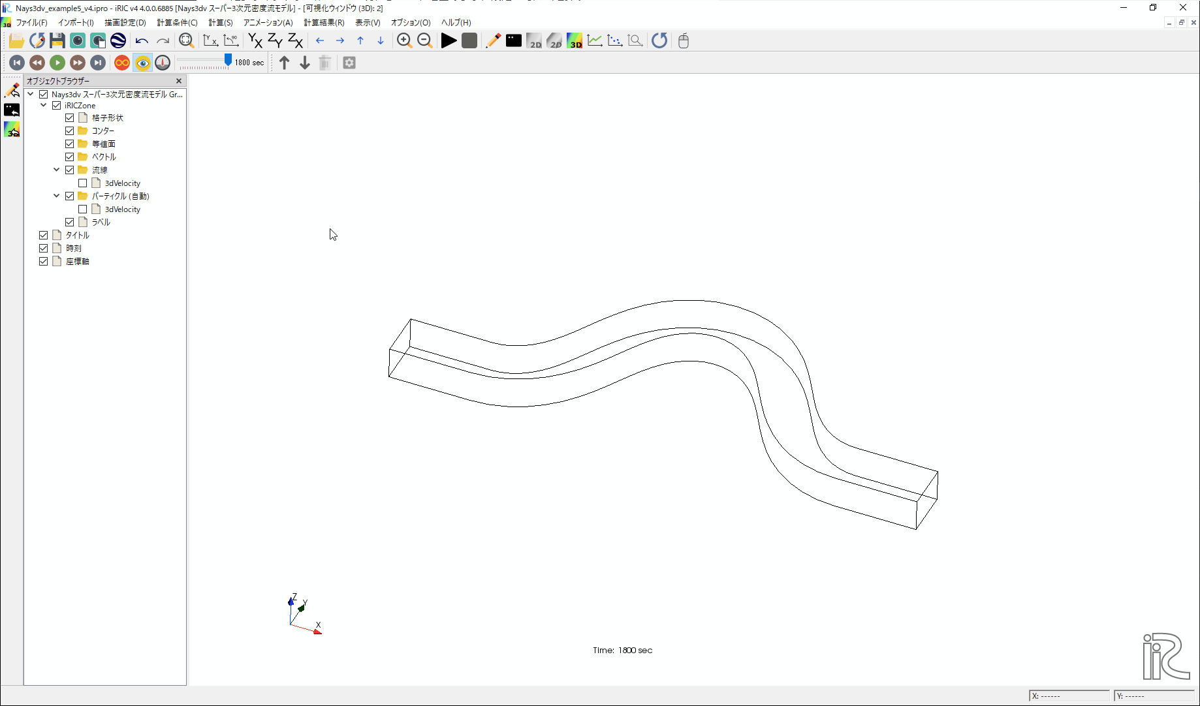Uncheck the ラベル checkbox

(x=70, y=223)
